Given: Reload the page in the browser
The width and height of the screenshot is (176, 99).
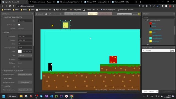Looking at the screenshot, I should tap(10, 6).
